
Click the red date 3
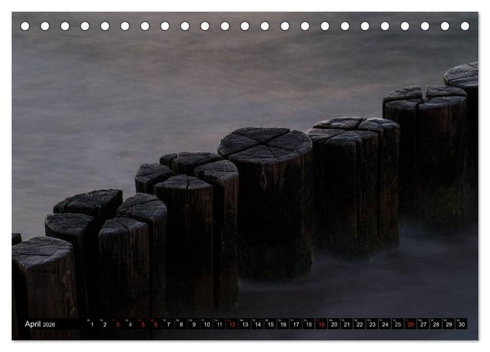(118, 323)
